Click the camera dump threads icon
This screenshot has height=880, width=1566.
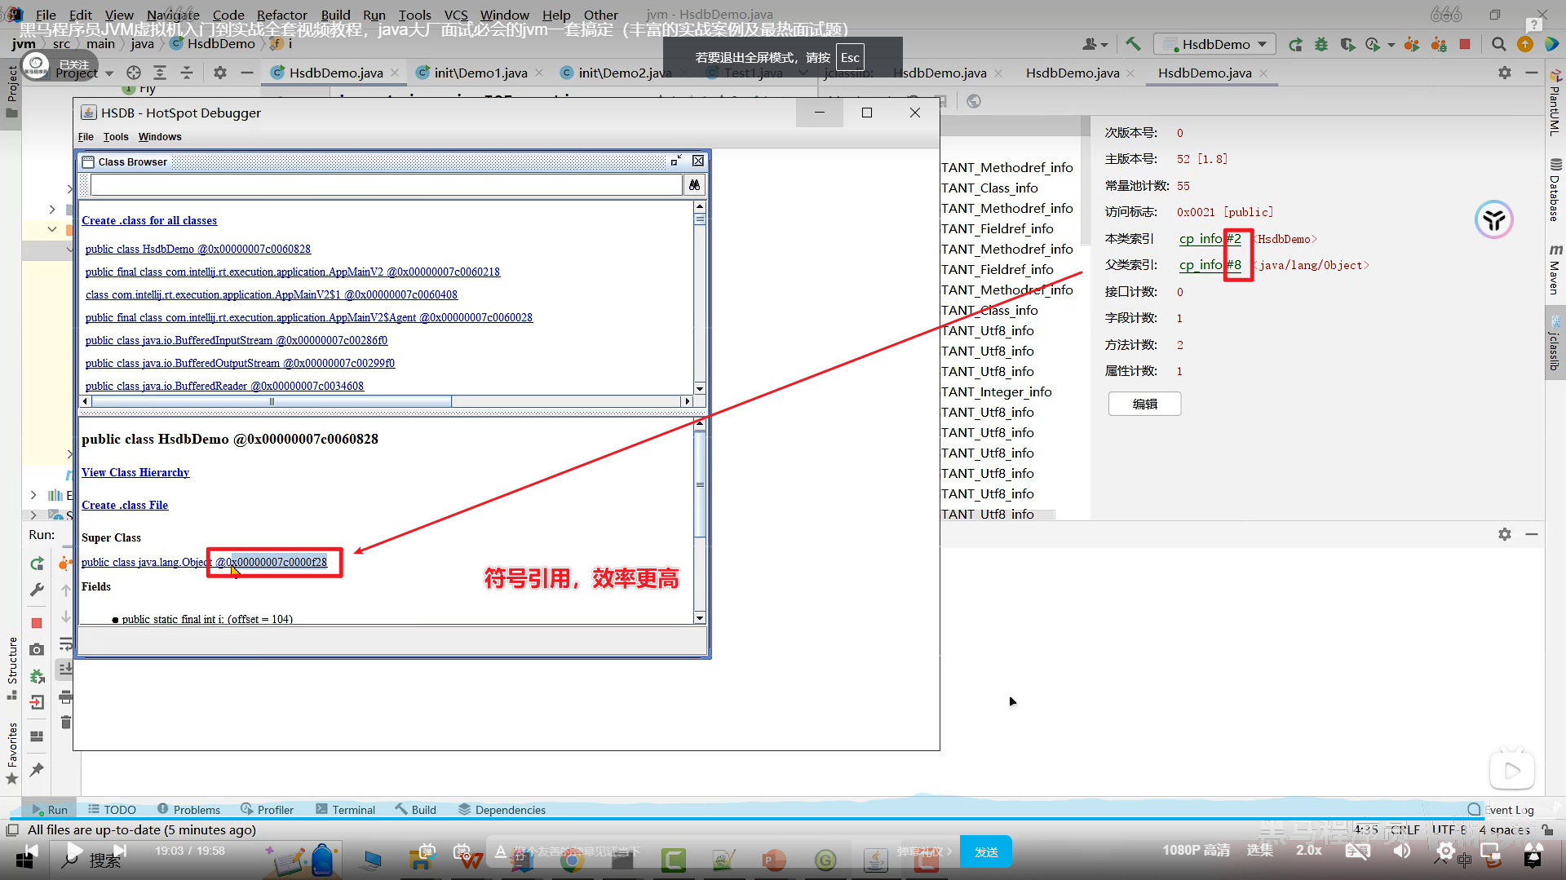pyautogui.click(x=37, y=649)
